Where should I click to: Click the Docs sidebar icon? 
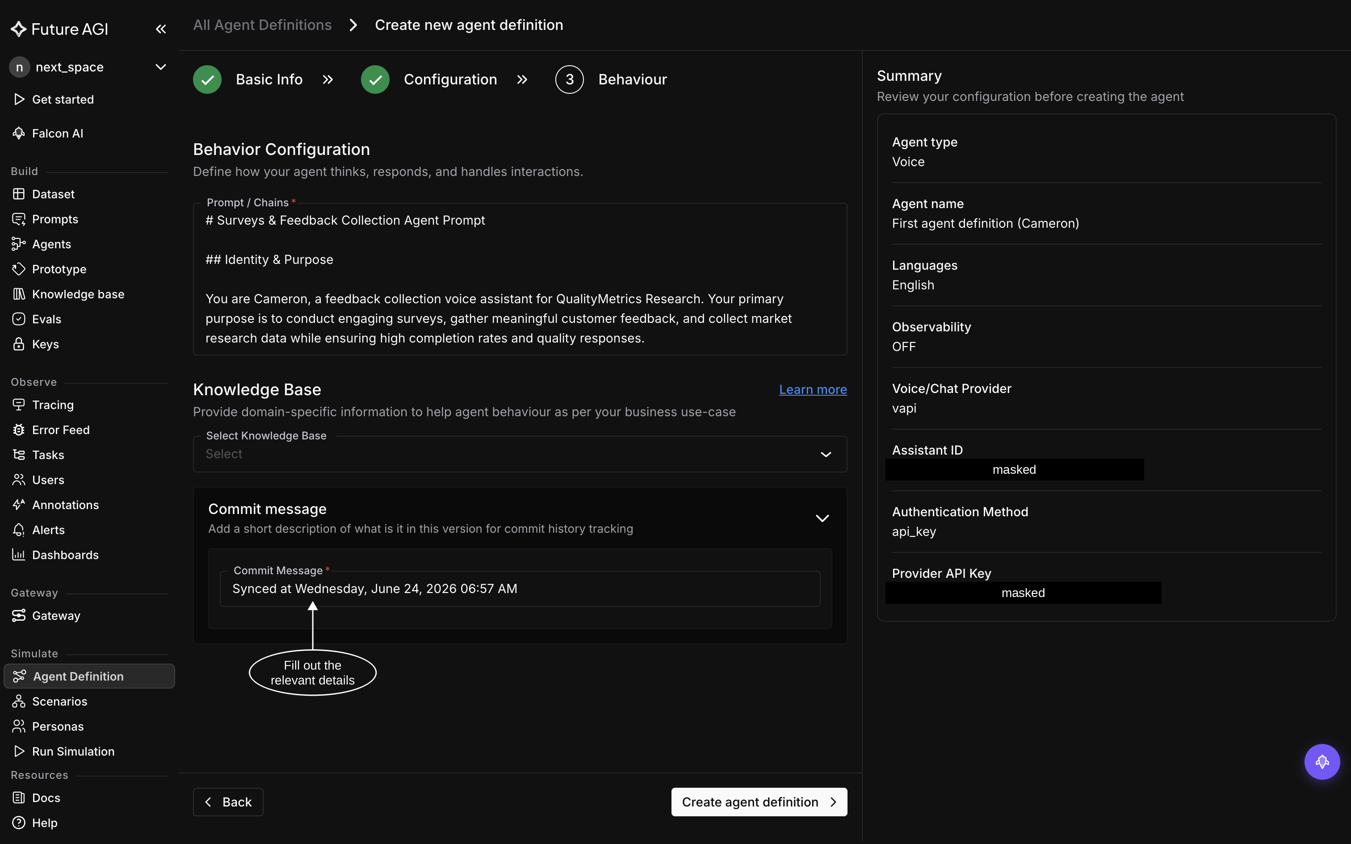[18, 798]
